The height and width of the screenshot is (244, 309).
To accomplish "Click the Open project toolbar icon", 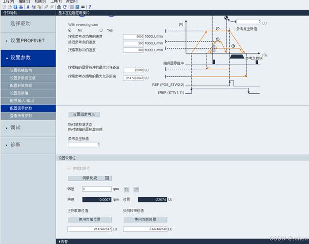I will [10, 7].
